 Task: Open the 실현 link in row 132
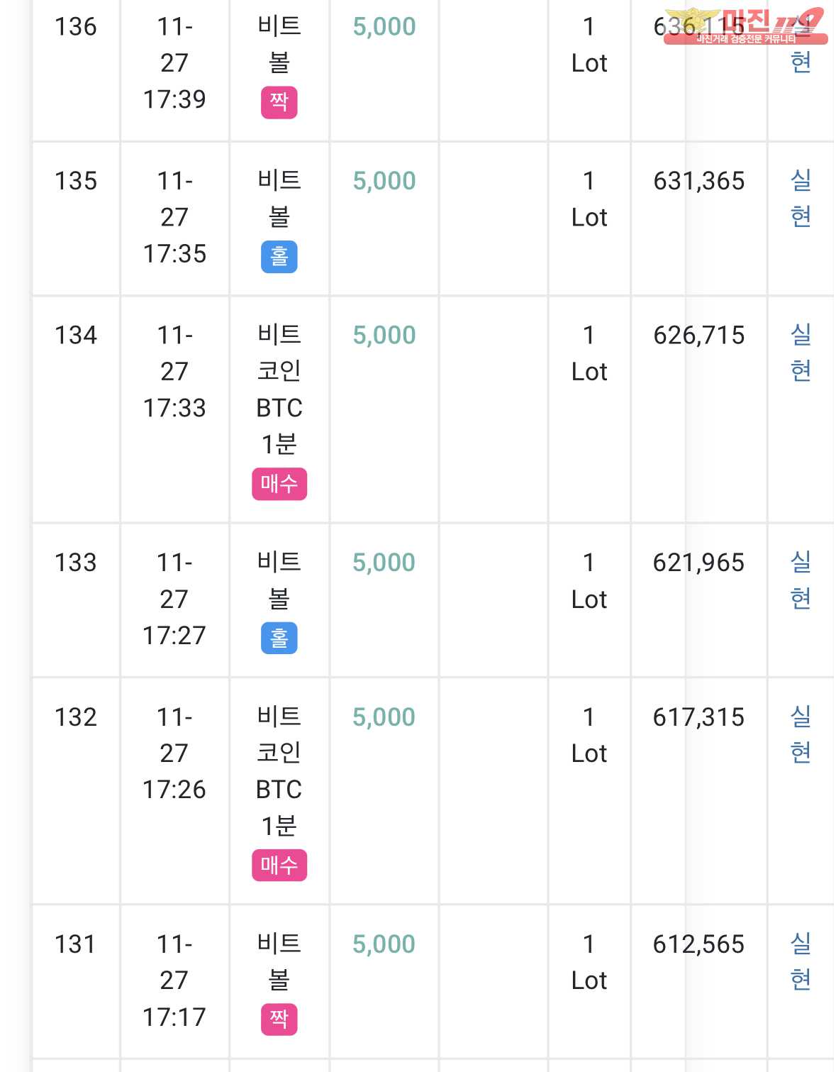(801, 735)
